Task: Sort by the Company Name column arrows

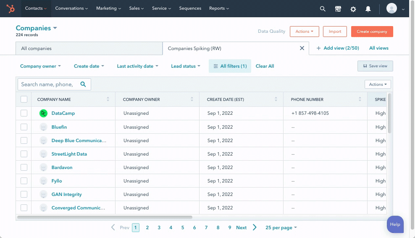Action: pyautogui.click(x=108, y=99)
